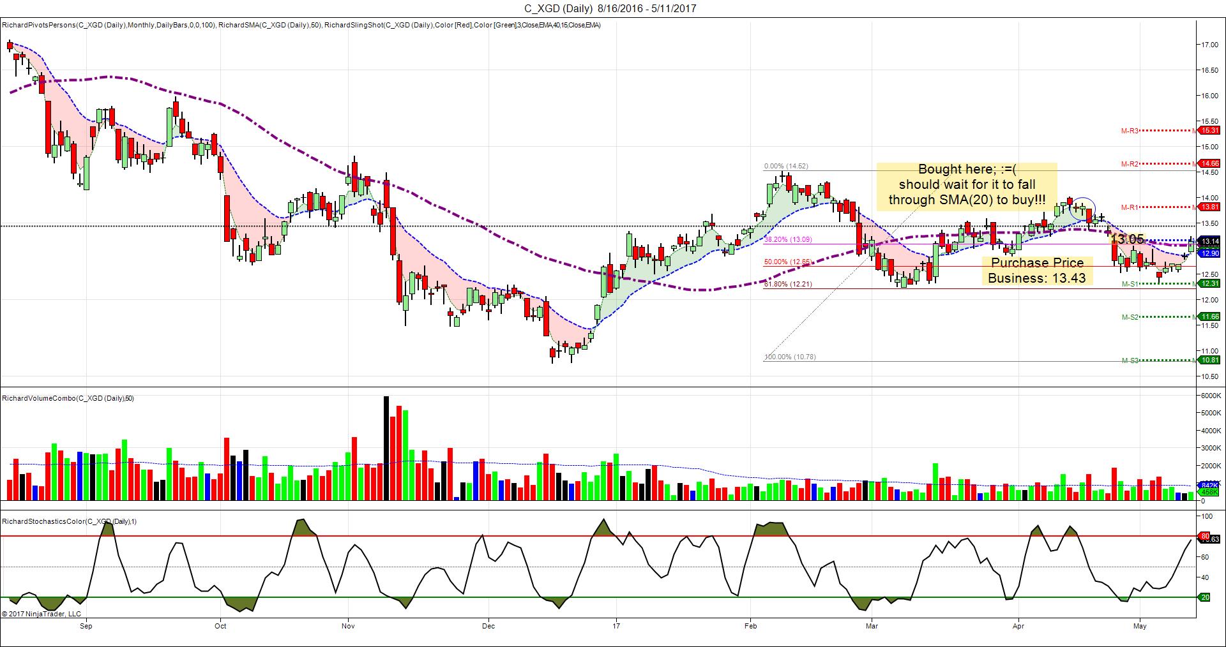
Task: Click the M-S2 pivot label
Action: (1130, 317)
